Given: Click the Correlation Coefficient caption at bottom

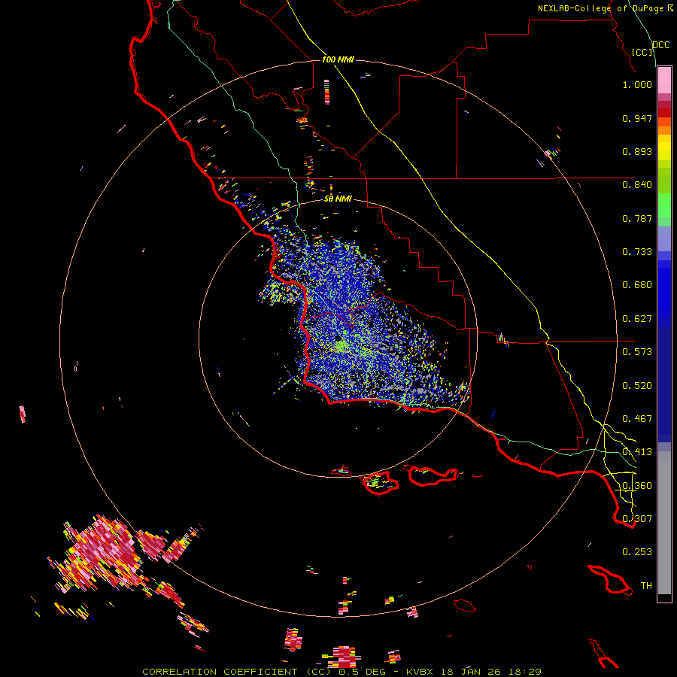Looking at the screenshot, I should coord(342,672).
